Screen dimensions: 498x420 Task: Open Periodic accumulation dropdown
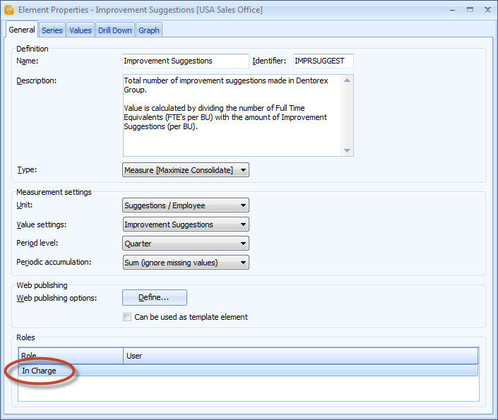point(186,263)
